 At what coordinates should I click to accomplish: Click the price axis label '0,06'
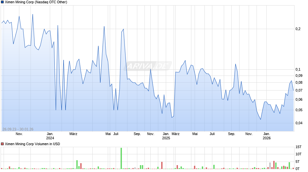click(x=299, y=99)
